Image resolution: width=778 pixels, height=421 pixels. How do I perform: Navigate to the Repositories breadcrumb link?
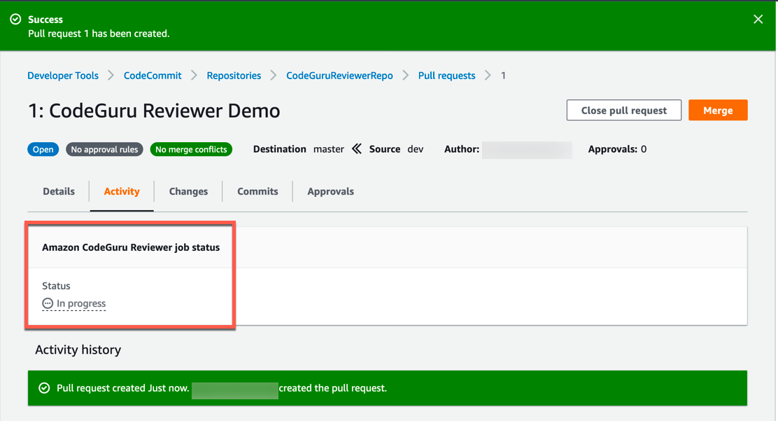234,75
